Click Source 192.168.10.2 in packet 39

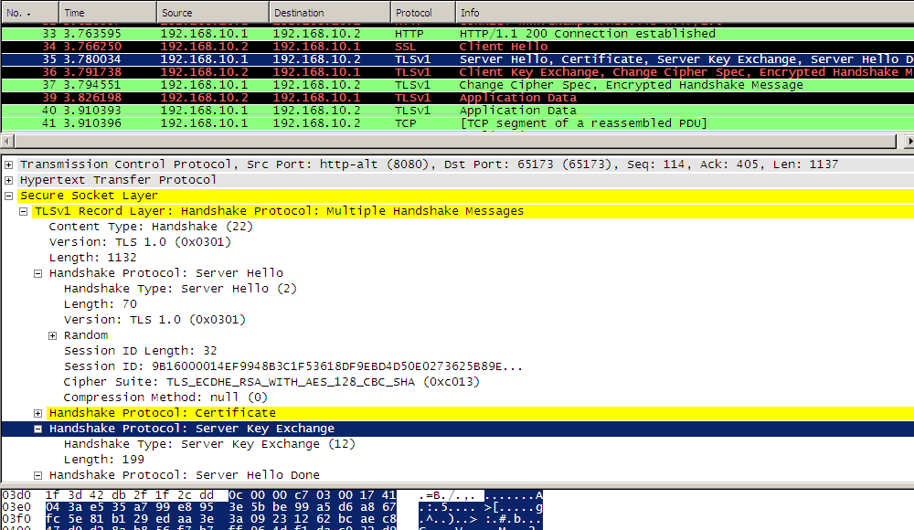(x=204, y=98)
